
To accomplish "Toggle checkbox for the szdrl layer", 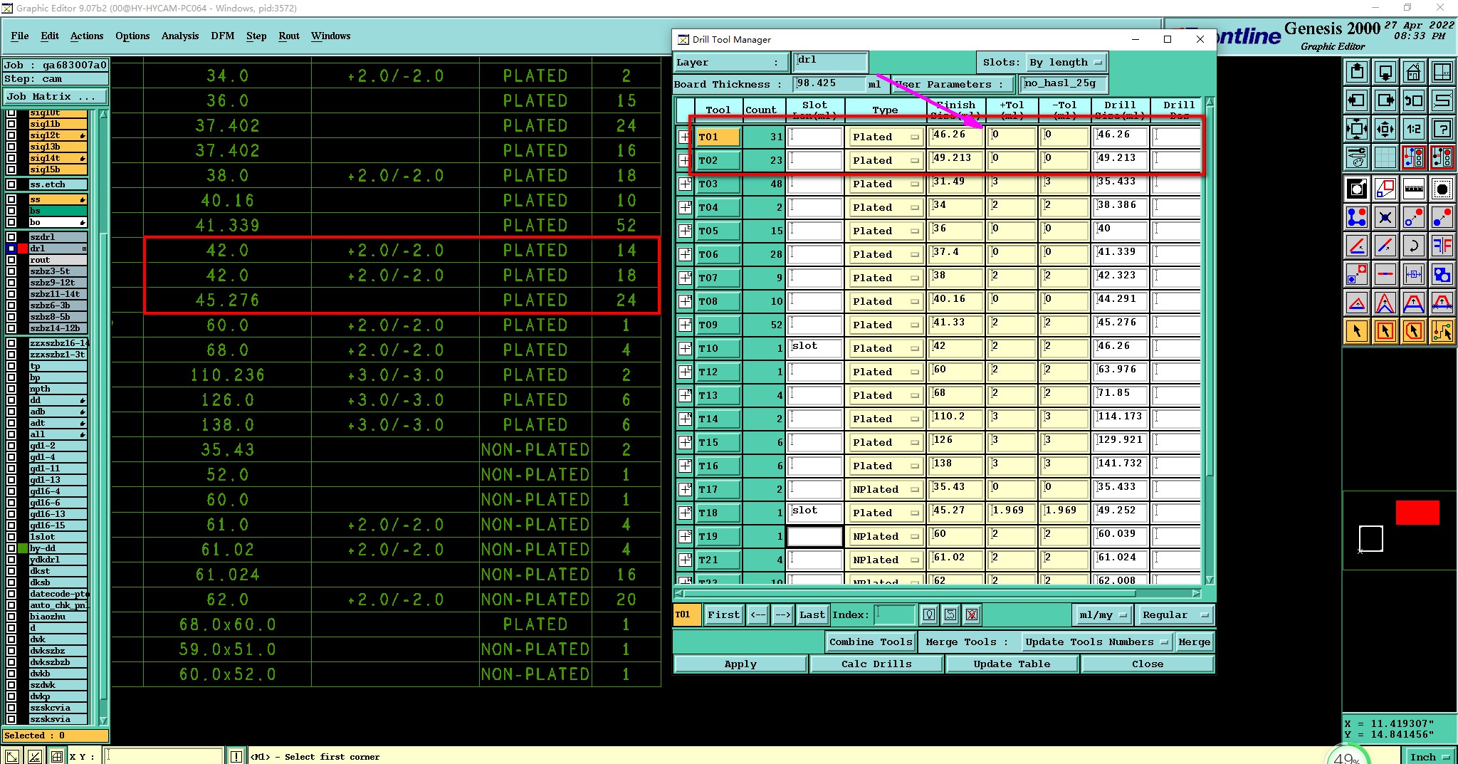I will tap(11, 237).
